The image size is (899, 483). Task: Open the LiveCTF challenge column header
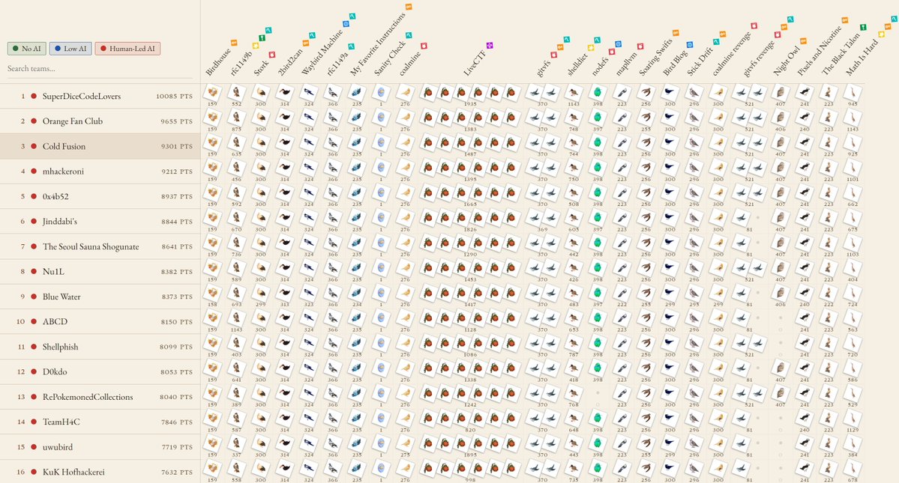pyautogui.click(x=475, y=63)
